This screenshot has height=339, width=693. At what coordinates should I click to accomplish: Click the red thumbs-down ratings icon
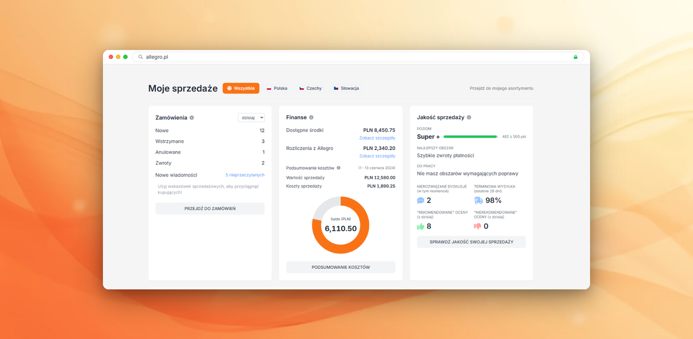478,226
